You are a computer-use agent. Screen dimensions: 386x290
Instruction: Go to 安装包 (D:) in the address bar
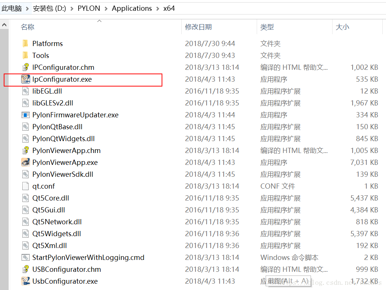pyautogui.click(x=49, y=9)
